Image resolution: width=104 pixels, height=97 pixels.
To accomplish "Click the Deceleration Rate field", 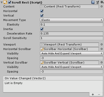I will pos(71,33).
